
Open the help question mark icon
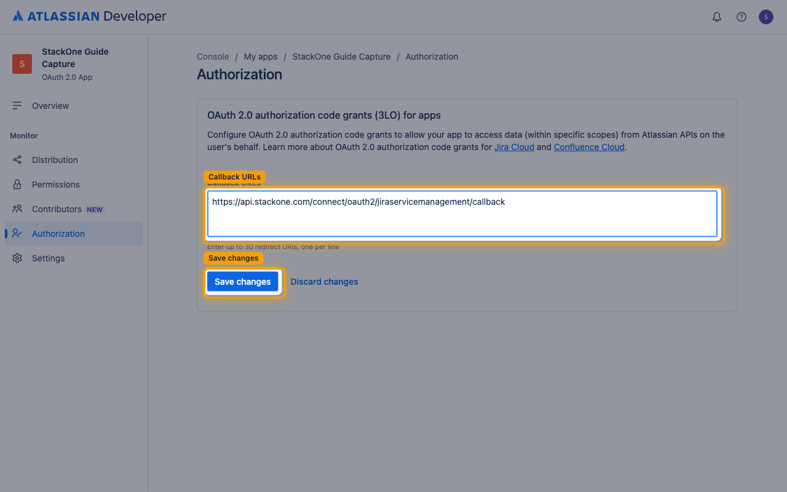pyautogui.click(x=742, y=17)
